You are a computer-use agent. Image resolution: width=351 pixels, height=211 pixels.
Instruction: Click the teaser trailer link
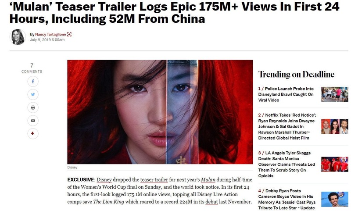click(154, 180)
